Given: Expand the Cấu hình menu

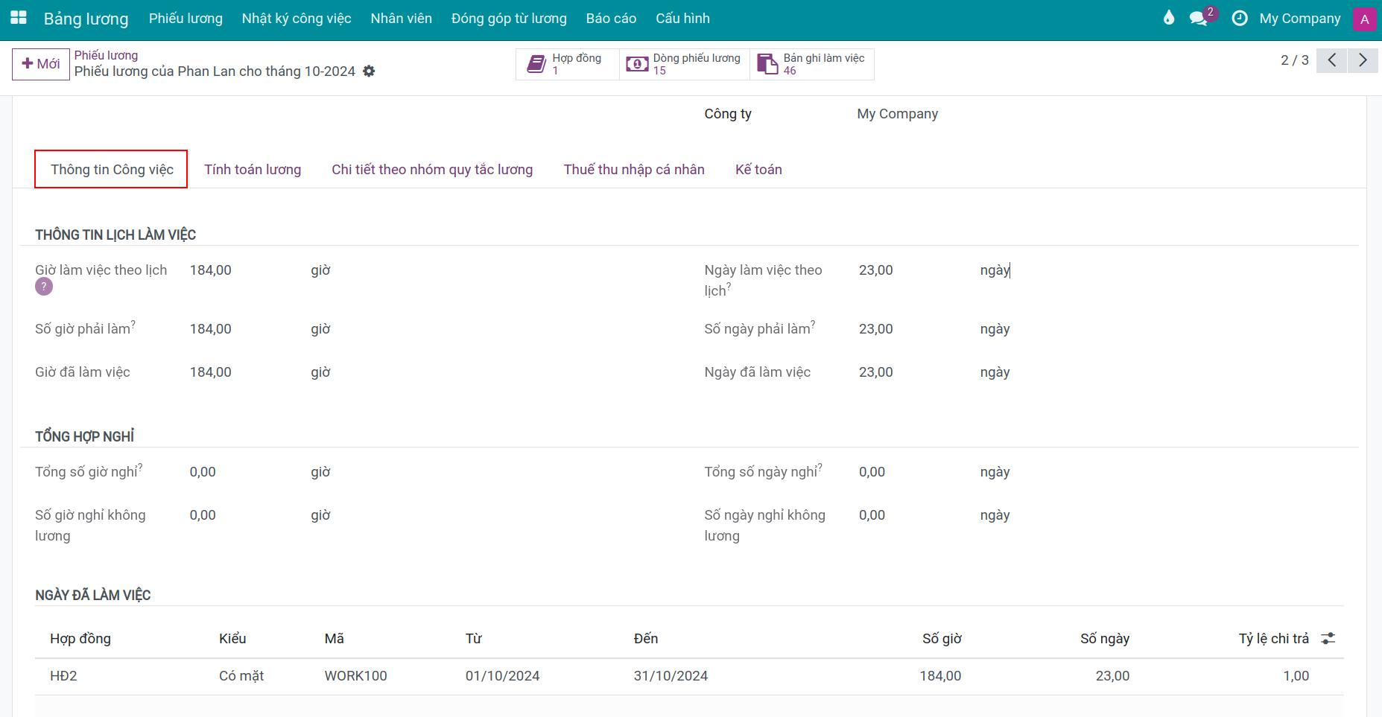Looking at the screenshot, I should pos(682,19).
